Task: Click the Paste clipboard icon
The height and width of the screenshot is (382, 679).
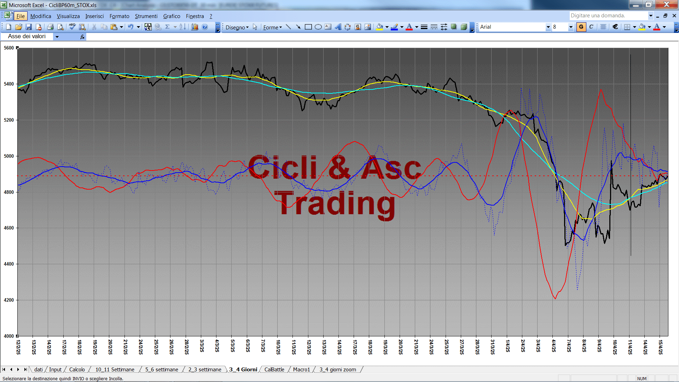Action: click(x=114, y=27)
